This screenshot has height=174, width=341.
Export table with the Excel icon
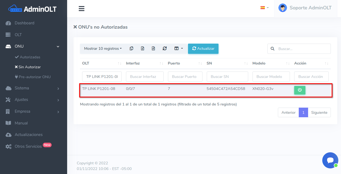[143, 48]
